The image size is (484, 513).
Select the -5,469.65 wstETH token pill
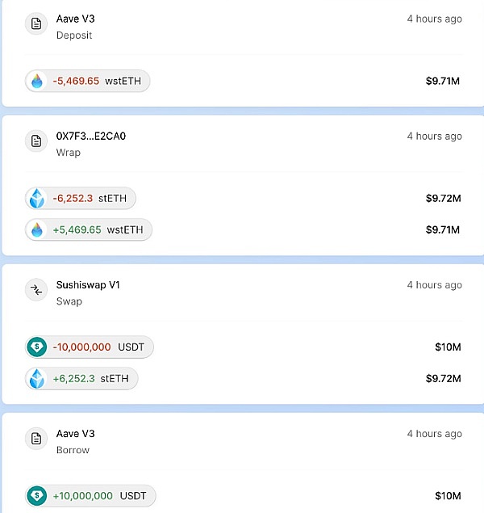coord(88,81)
